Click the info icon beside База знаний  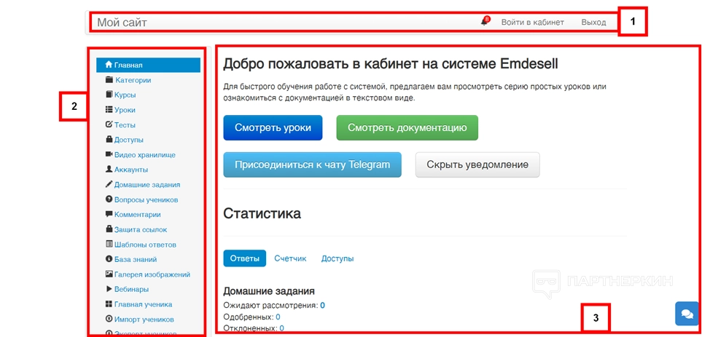(109, 258)
